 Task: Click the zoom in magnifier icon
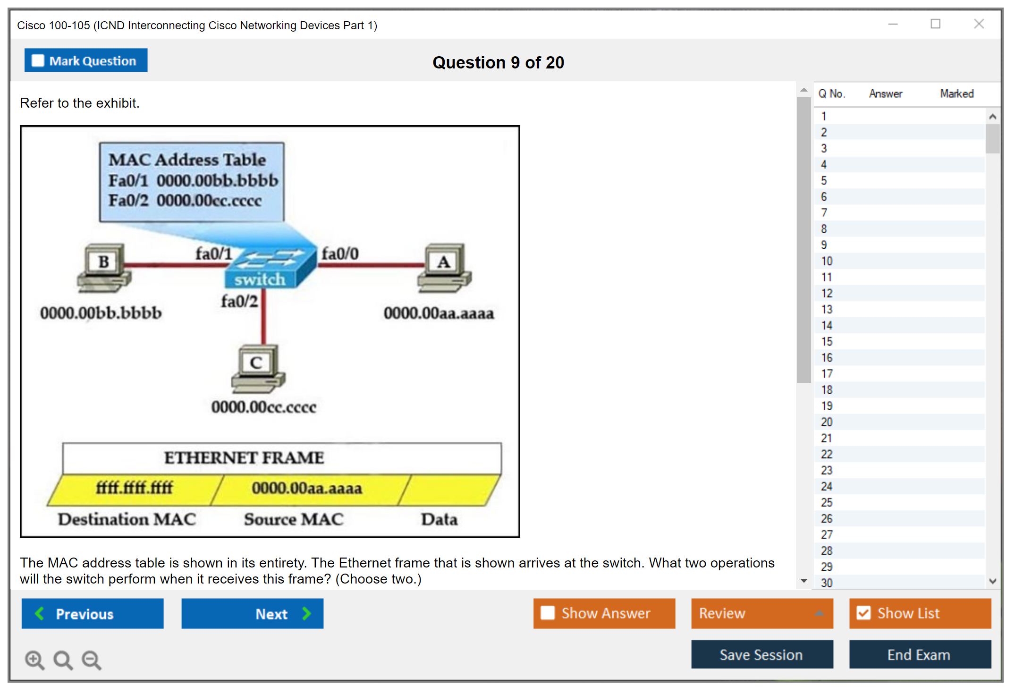pyautogui.click(x=34, y=660)
